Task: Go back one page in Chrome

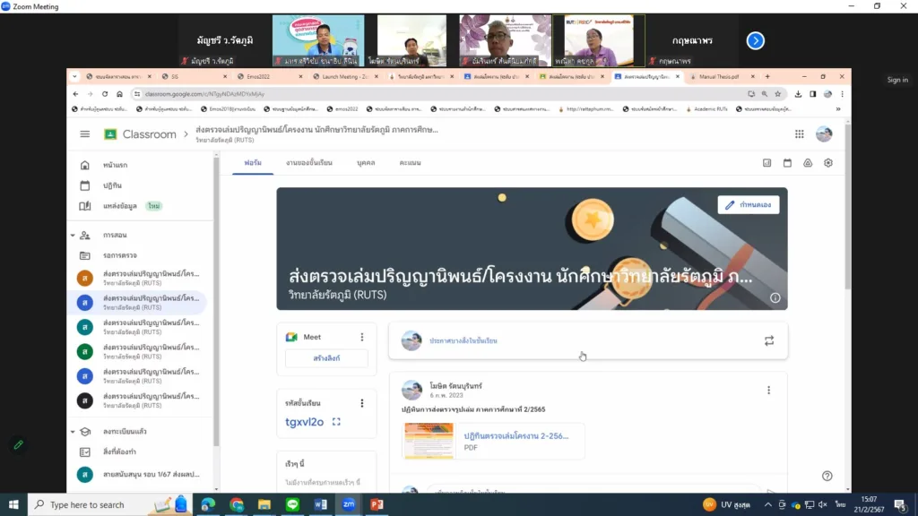Action: (75, 93)
